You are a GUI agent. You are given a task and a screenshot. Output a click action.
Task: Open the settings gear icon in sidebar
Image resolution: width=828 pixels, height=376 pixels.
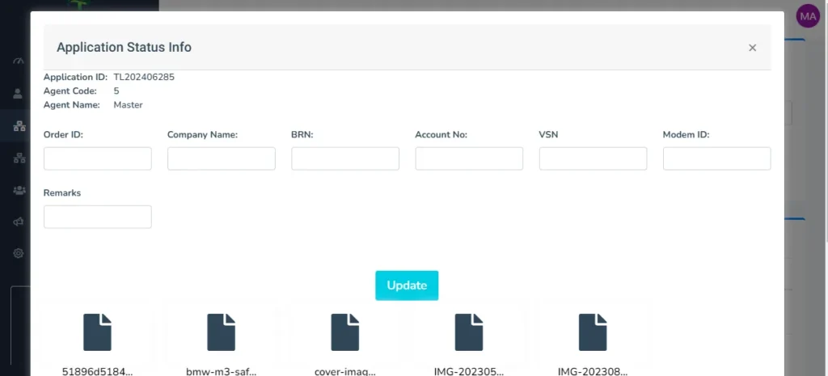pyautogui.click(x=18, y=253)
